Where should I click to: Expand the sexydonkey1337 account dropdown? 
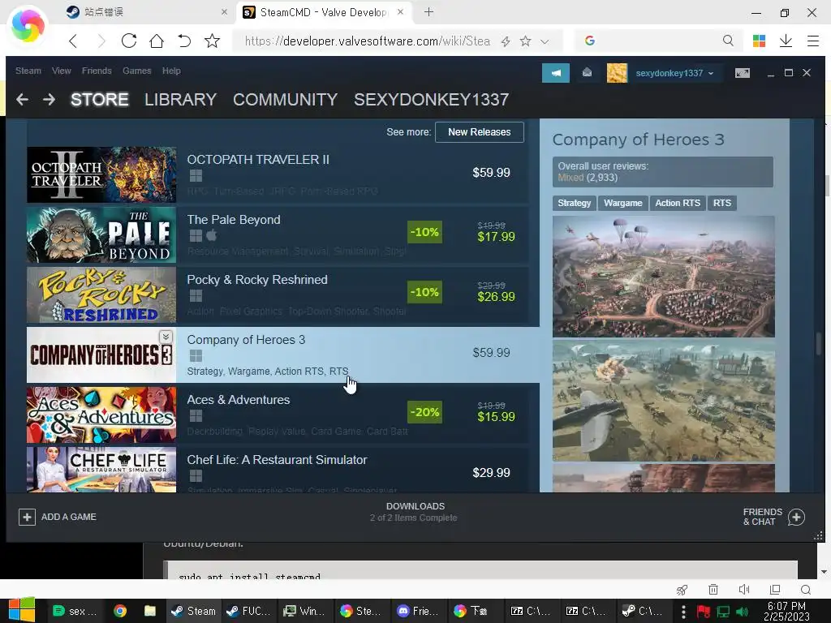pyautogui.click(x=711, y=74)
